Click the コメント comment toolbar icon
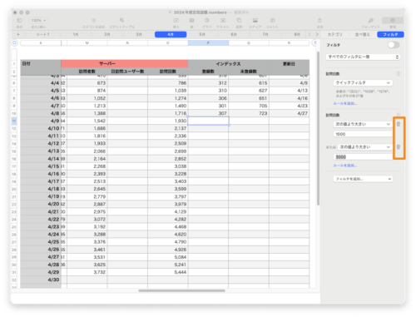The image size is (416, 317). click(272, 21)
